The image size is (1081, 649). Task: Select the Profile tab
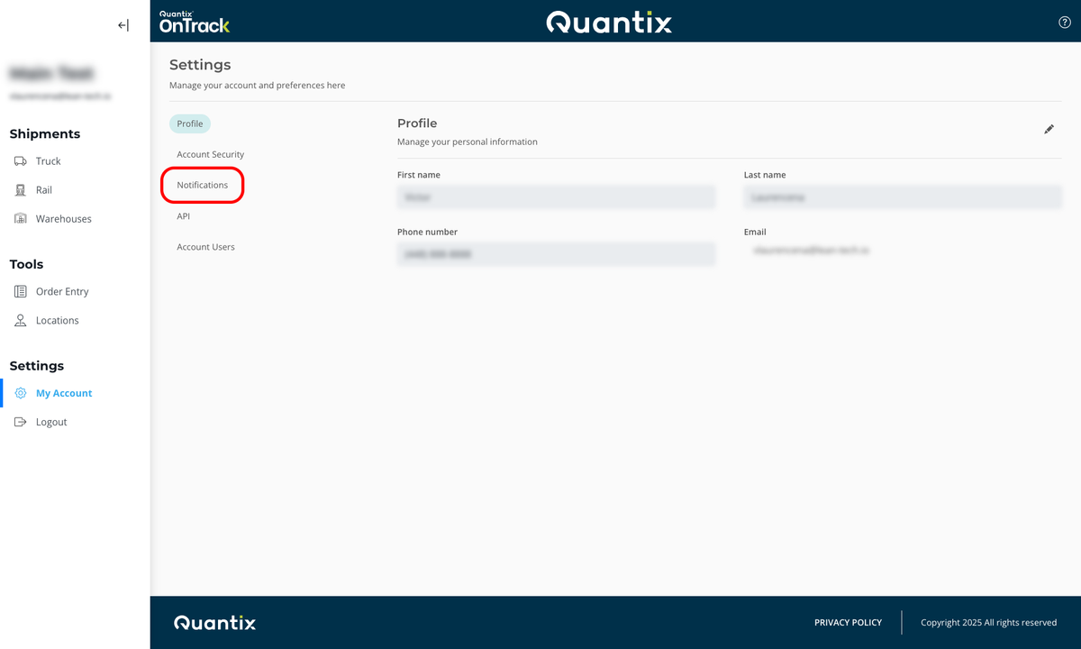click(189, 123)
